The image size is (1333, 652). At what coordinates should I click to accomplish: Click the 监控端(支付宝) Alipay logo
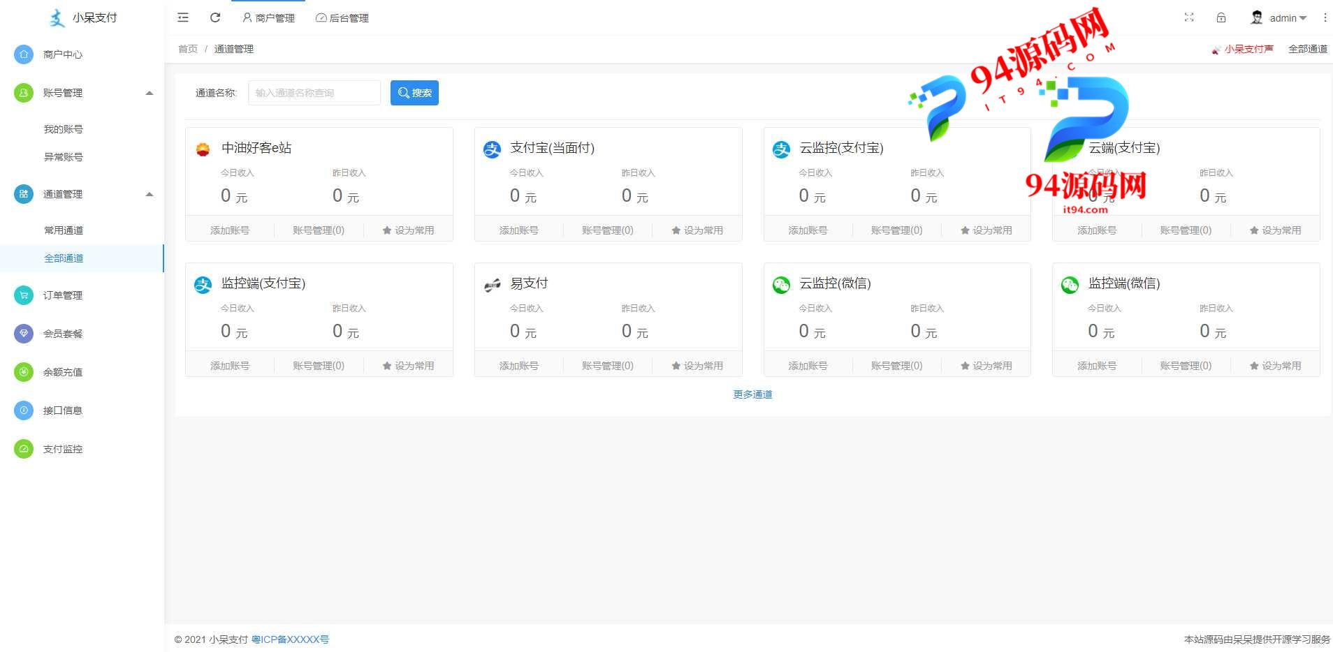(203, 285)
